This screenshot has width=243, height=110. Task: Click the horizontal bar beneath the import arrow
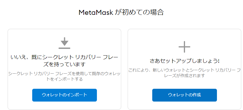tap(64, 48)
